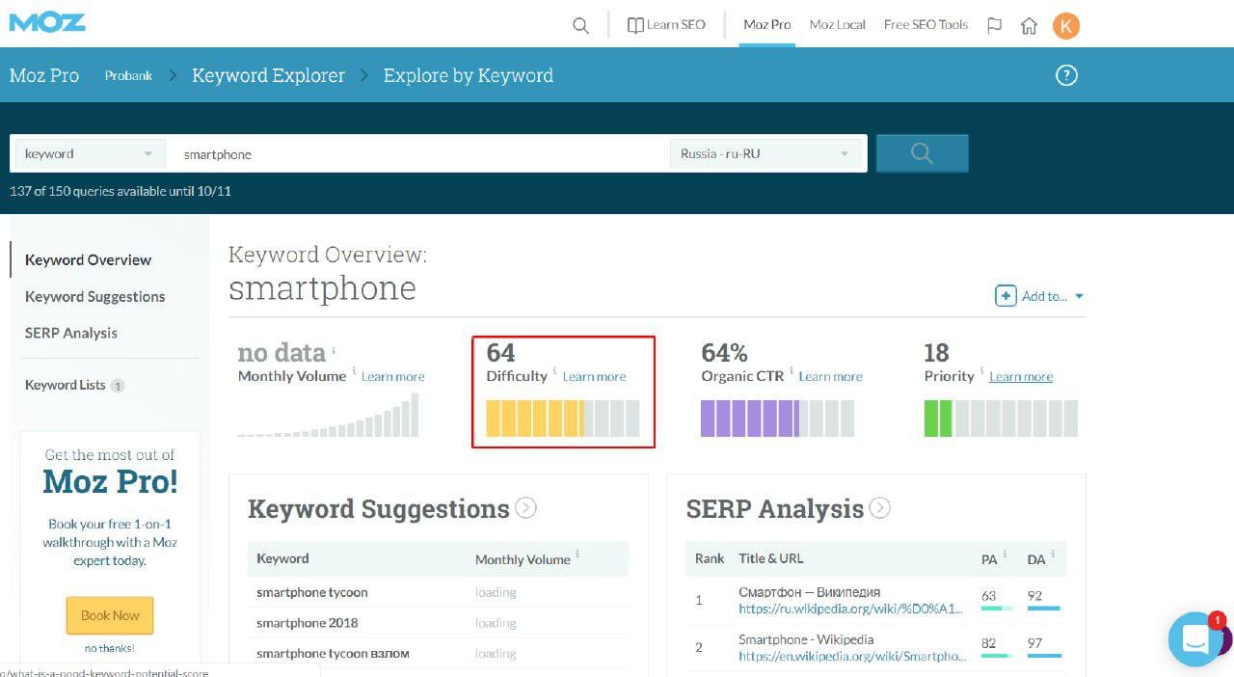
Task: Select SERP Analysis in the sidebar
Action: click(71, 334)
